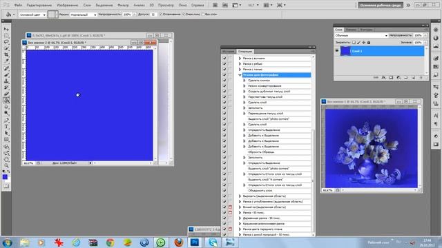The width and height of the screenshot is (442, 248).
Task: Select the Paint Bucket tool in toolbox
Action: (x=6, y=101)
